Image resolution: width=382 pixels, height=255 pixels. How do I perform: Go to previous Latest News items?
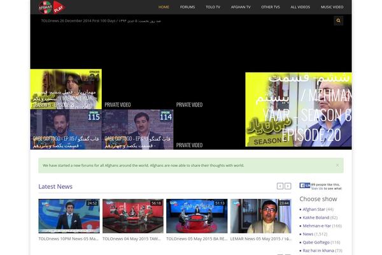[x=280, y=186]
